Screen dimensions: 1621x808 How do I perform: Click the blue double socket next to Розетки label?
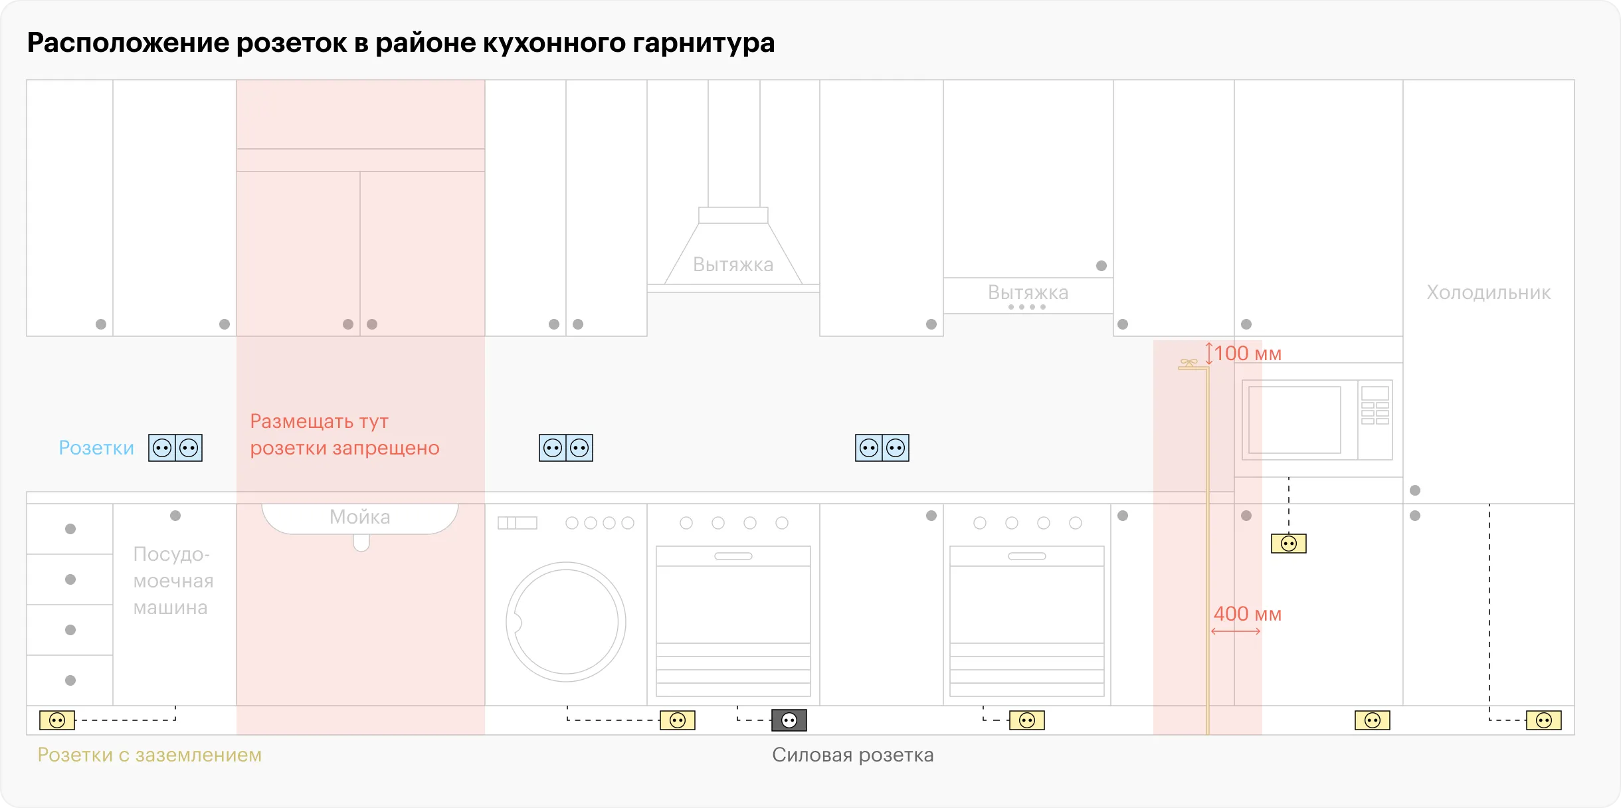click(175, 448)
